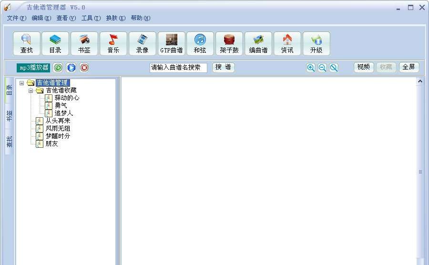Open the 帮助(H) help menu
429x265 pixels.
point(141,18)
